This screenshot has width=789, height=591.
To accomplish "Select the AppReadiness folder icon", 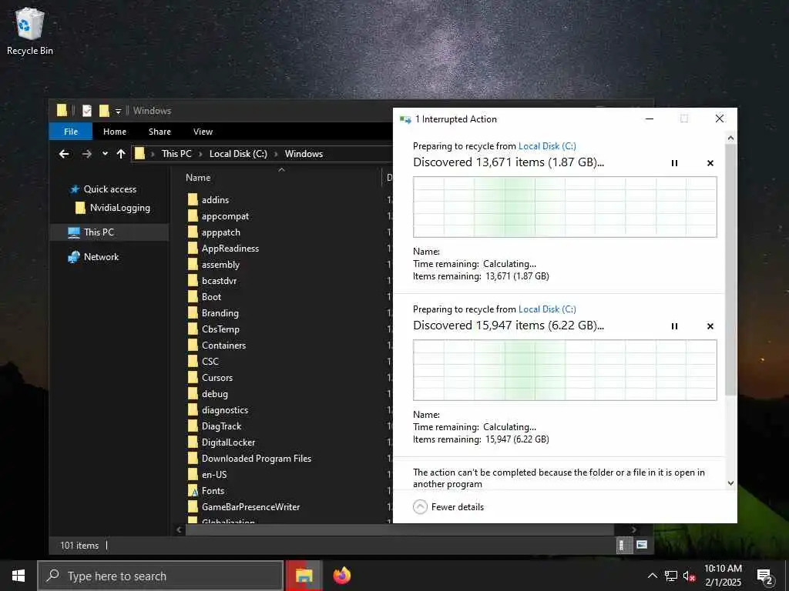I will click(193, 249).
